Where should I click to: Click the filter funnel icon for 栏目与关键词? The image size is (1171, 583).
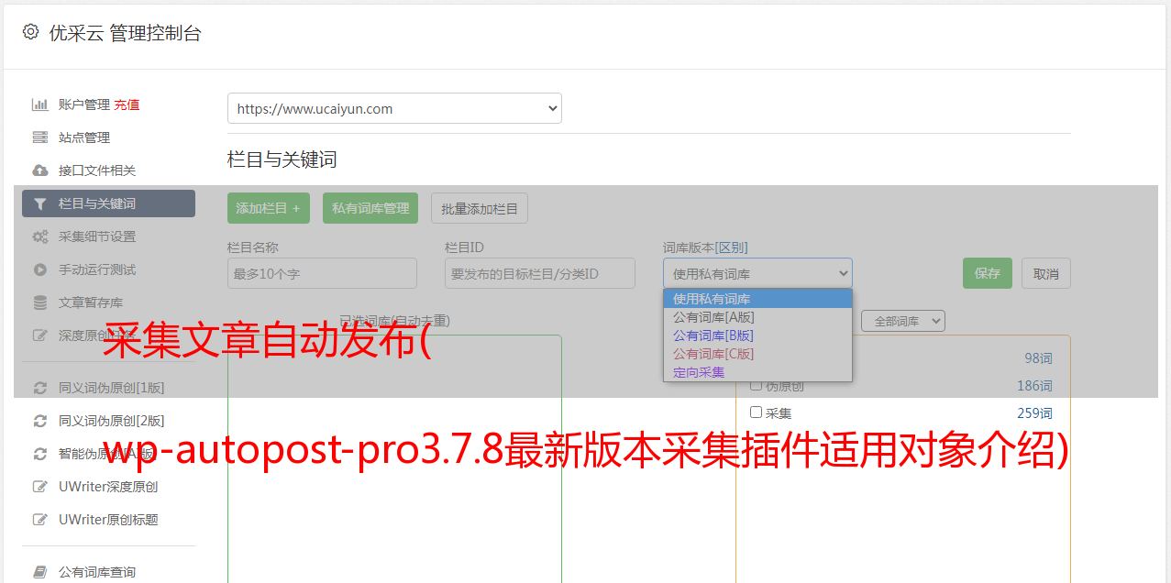pyautogui.click(x=39, y=203)
